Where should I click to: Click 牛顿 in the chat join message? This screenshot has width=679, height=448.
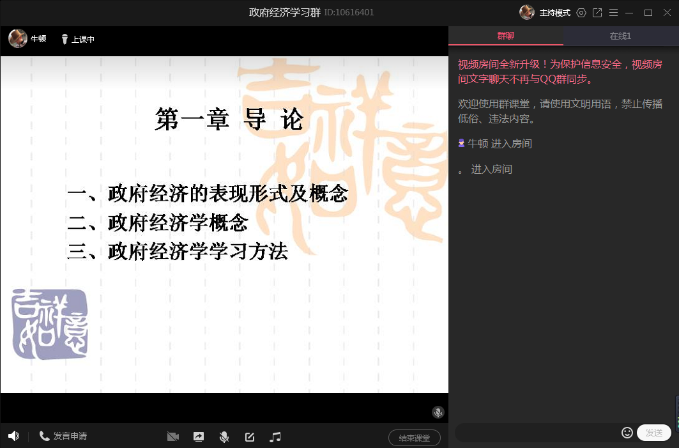[x=478, y=144]
